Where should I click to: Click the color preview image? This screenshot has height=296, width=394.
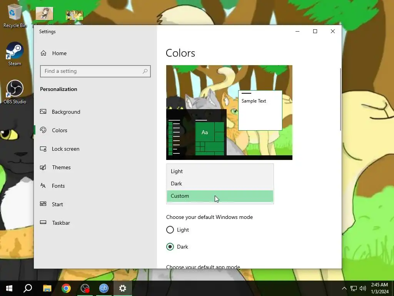click(229, 113)
